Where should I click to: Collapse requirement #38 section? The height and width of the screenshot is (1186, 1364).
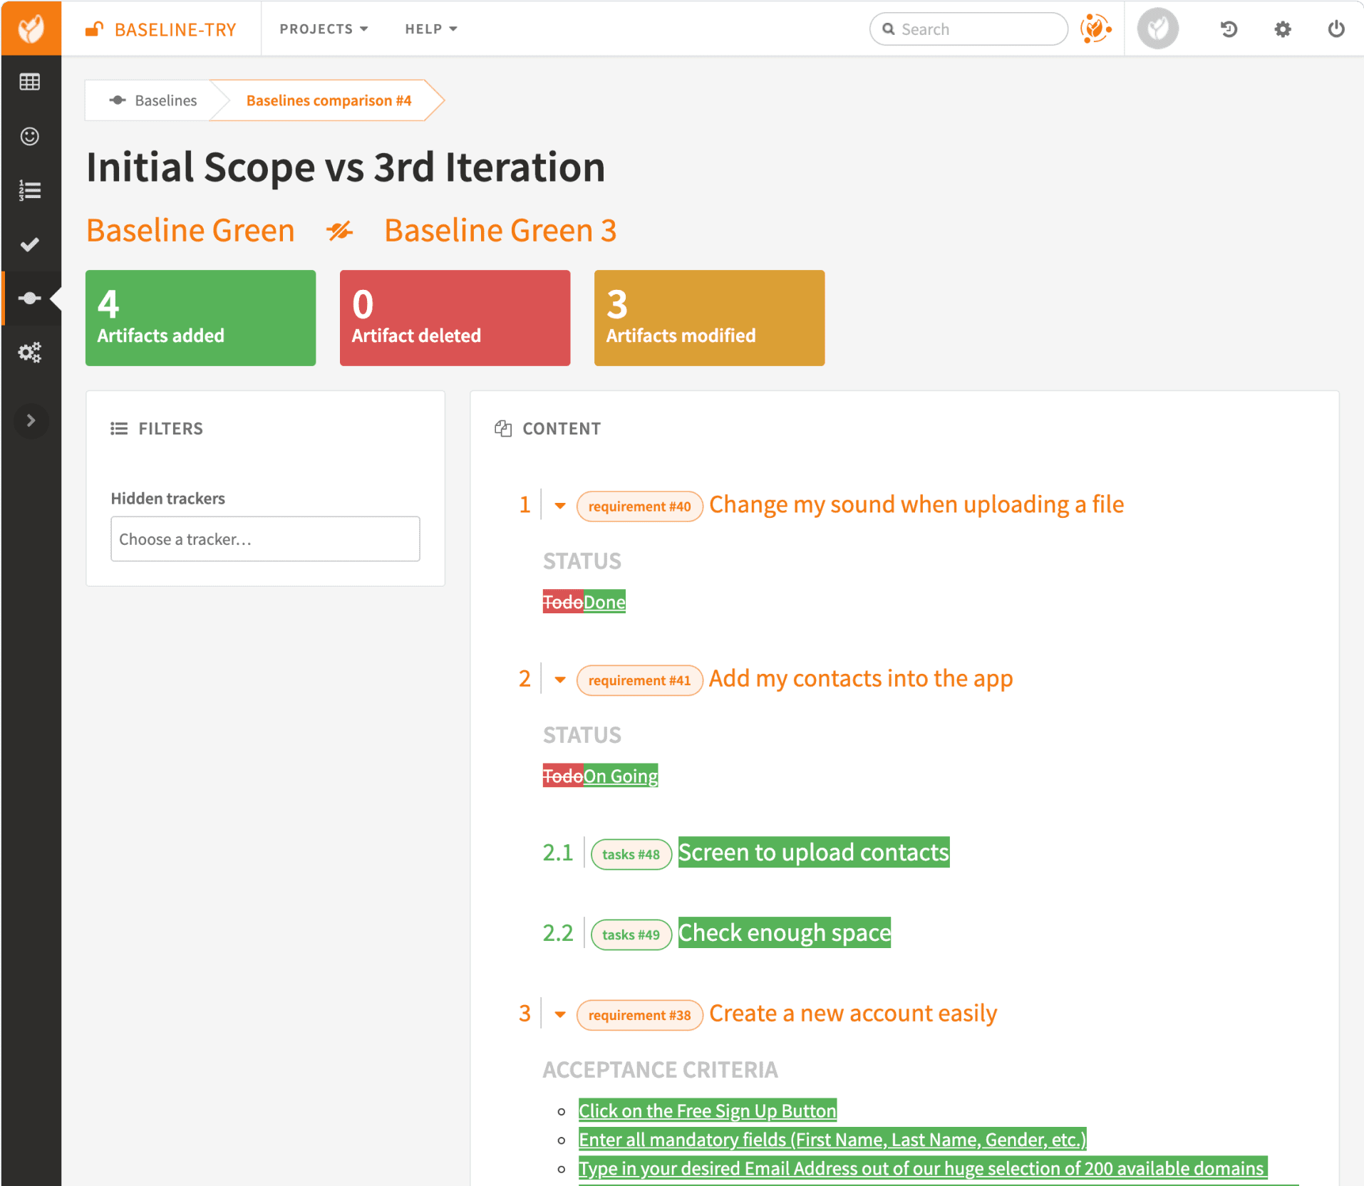560,1014
